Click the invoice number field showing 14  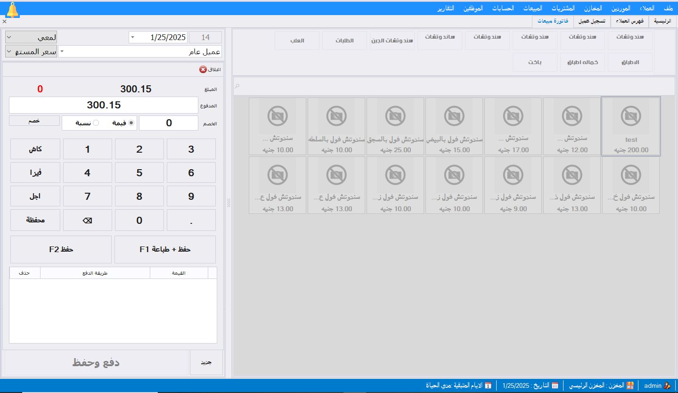[x=205, y=37]
